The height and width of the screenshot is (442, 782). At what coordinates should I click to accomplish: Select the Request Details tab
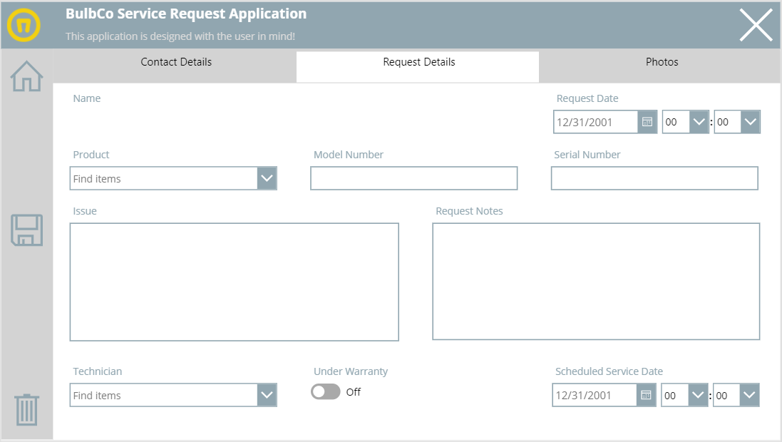pyautogui.click(x=418, y=66)
